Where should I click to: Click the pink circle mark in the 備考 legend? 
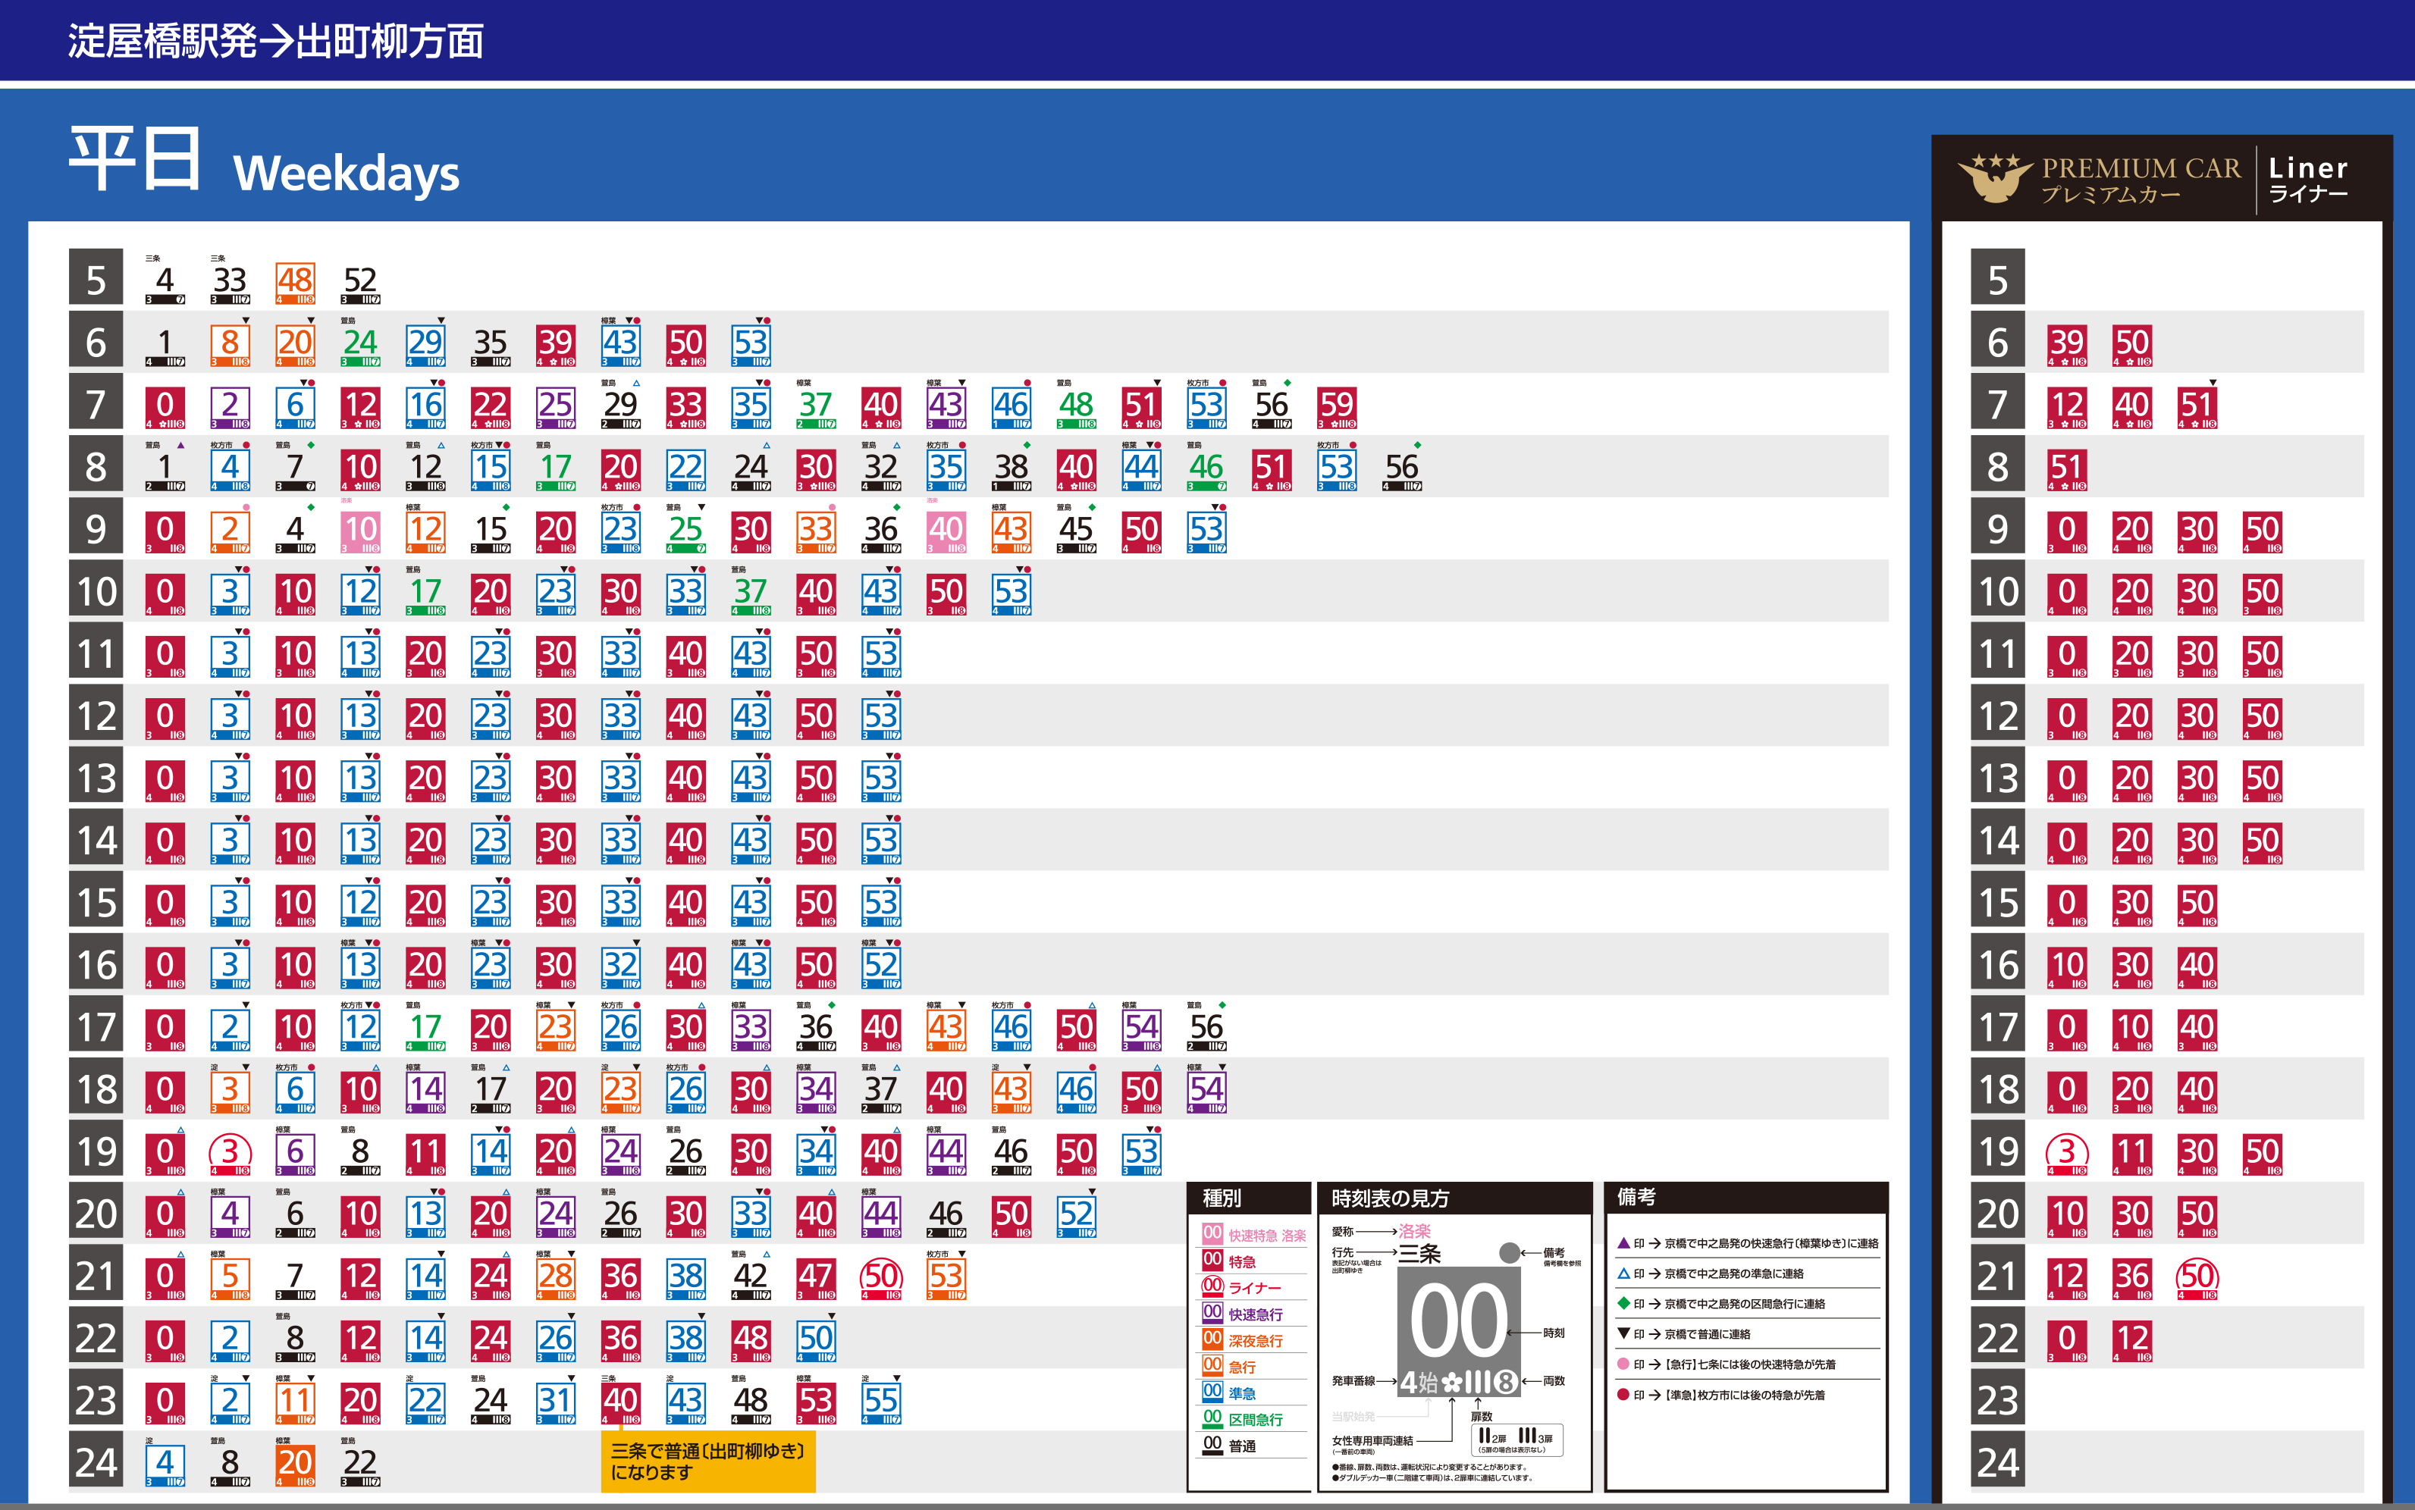click(x=1623, y=1364)
